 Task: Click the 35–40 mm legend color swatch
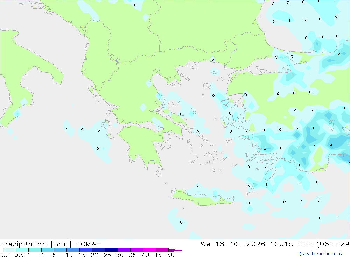[136, 250]
